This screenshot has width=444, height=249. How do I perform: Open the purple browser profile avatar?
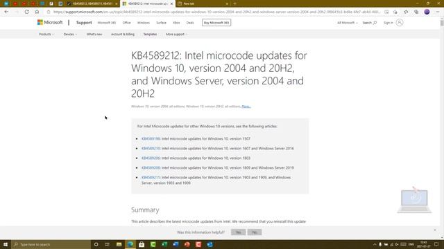click(427, 12)
